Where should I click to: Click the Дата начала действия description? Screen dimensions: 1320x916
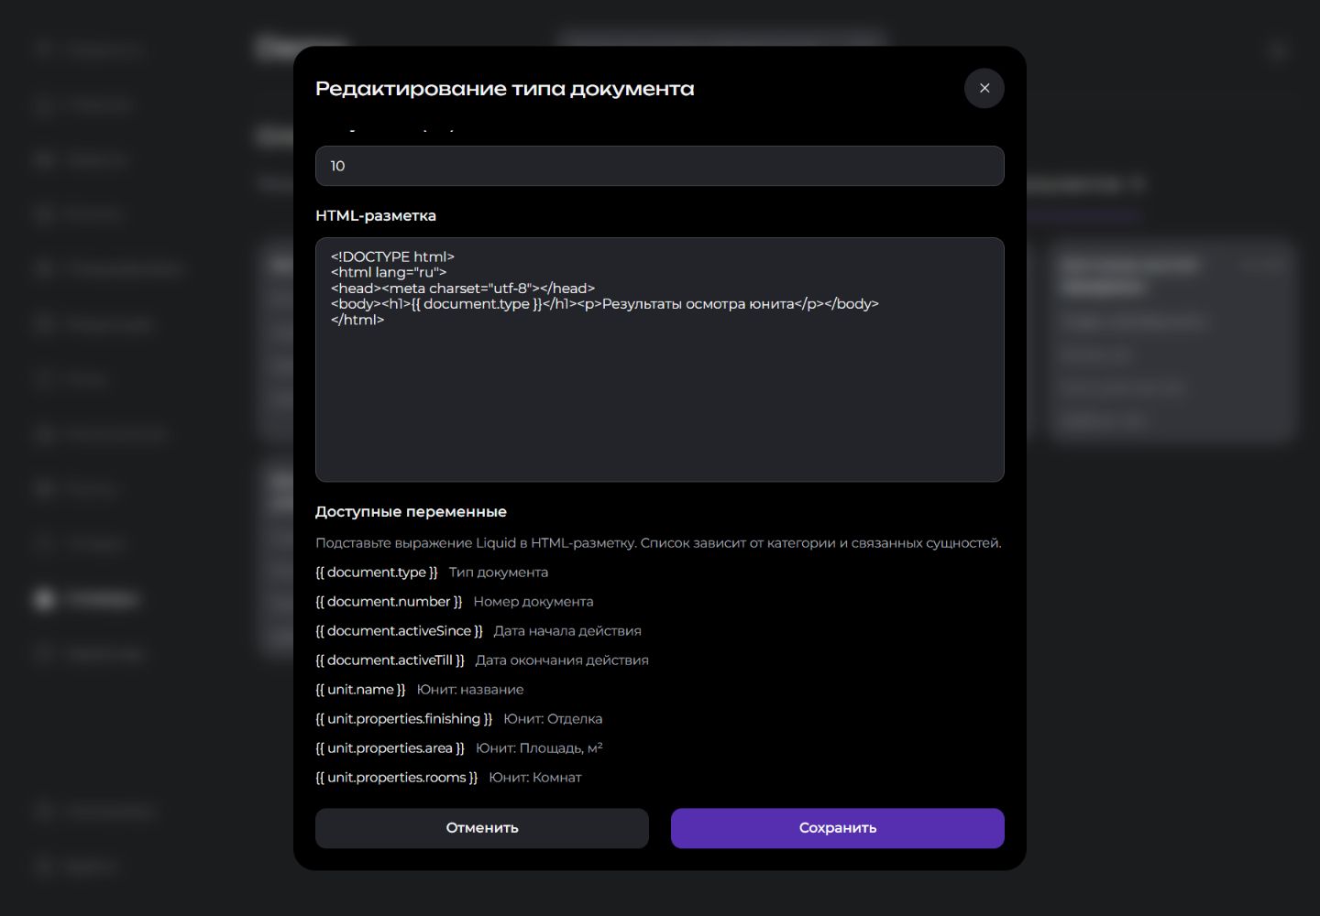(567, 631)
